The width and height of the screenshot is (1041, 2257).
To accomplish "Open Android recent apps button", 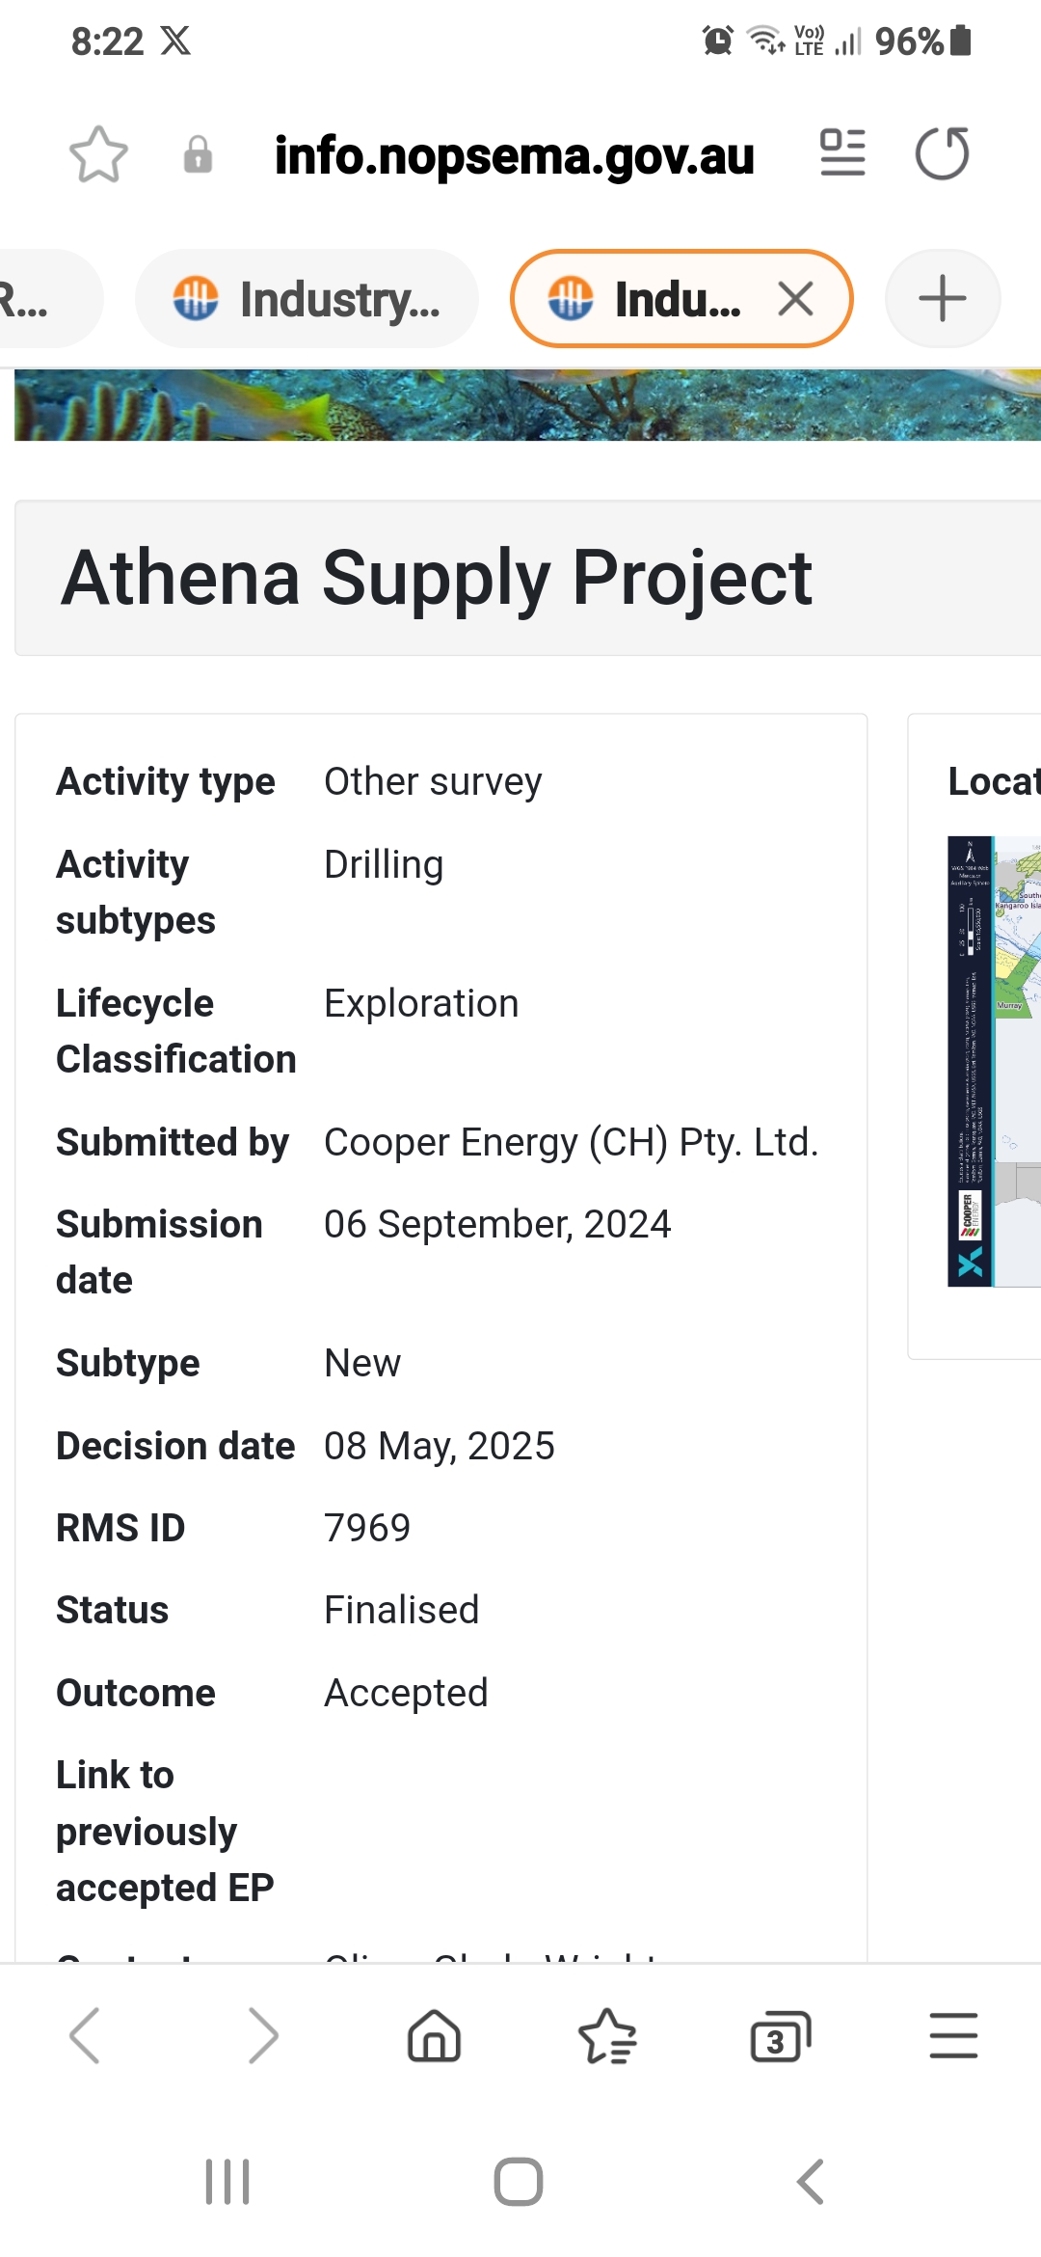I will tap(227, 2182).
